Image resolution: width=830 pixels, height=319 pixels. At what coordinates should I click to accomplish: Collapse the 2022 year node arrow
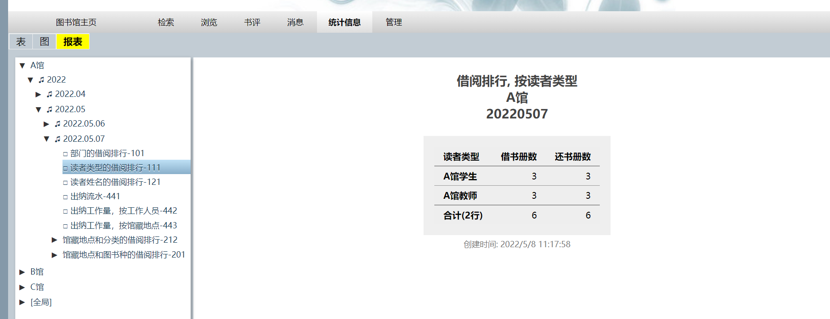click(x=30, y=80)
